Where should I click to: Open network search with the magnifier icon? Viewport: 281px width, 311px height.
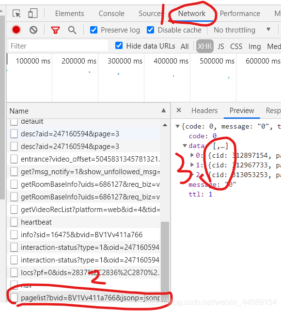point(72,30)
